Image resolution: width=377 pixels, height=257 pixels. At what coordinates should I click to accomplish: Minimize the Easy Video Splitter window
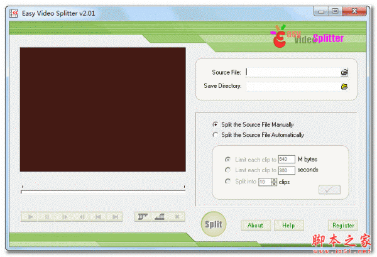321,11
